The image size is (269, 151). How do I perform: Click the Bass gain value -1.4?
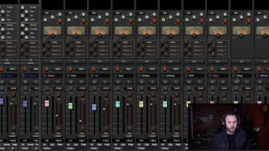pyautogui.click(x=70, y=141)
